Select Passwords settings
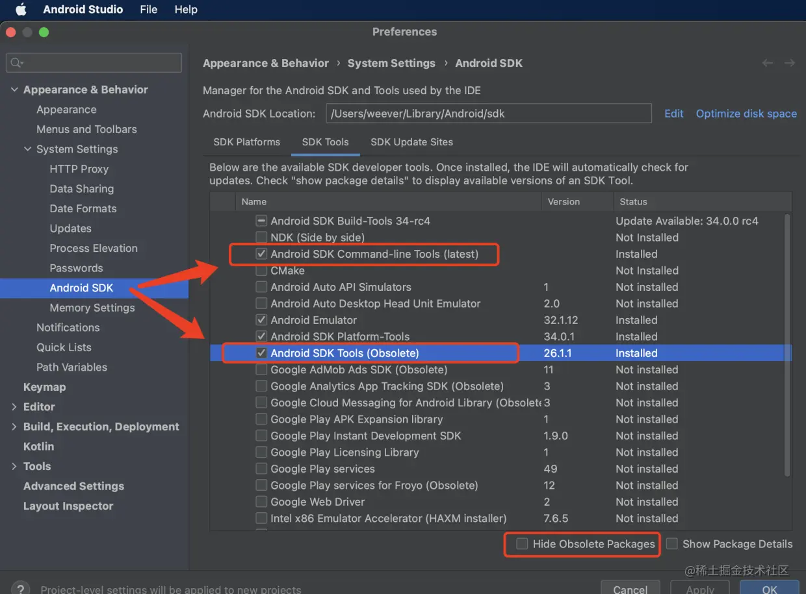 click(x=76, y=268)
